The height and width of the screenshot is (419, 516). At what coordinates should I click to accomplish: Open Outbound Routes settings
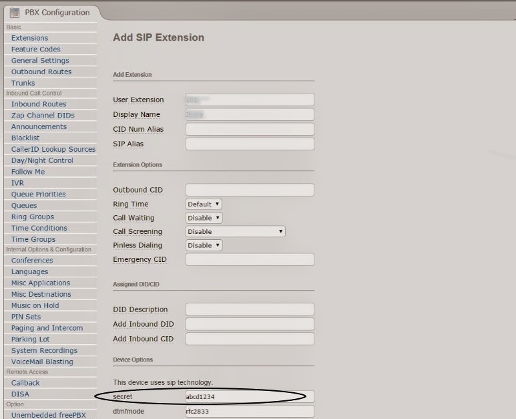(x=41, y=72)
